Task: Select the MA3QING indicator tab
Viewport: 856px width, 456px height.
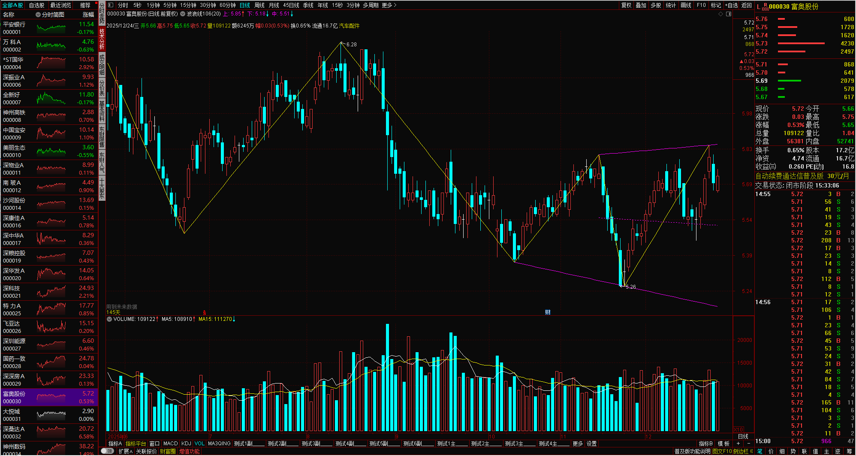Action: pos(219,444)
